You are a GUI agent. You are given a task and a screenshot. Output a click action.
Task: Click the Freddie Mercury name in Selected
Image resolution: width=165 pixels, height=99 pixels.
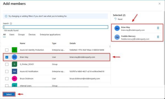pyautogui.click(x=128, y=36)
